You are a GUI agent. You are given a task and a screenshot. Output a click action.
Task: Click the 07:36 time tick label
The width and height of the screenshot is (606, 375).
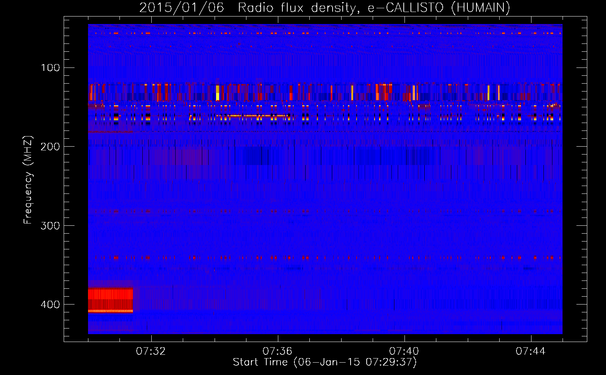(x=278, y=351)
